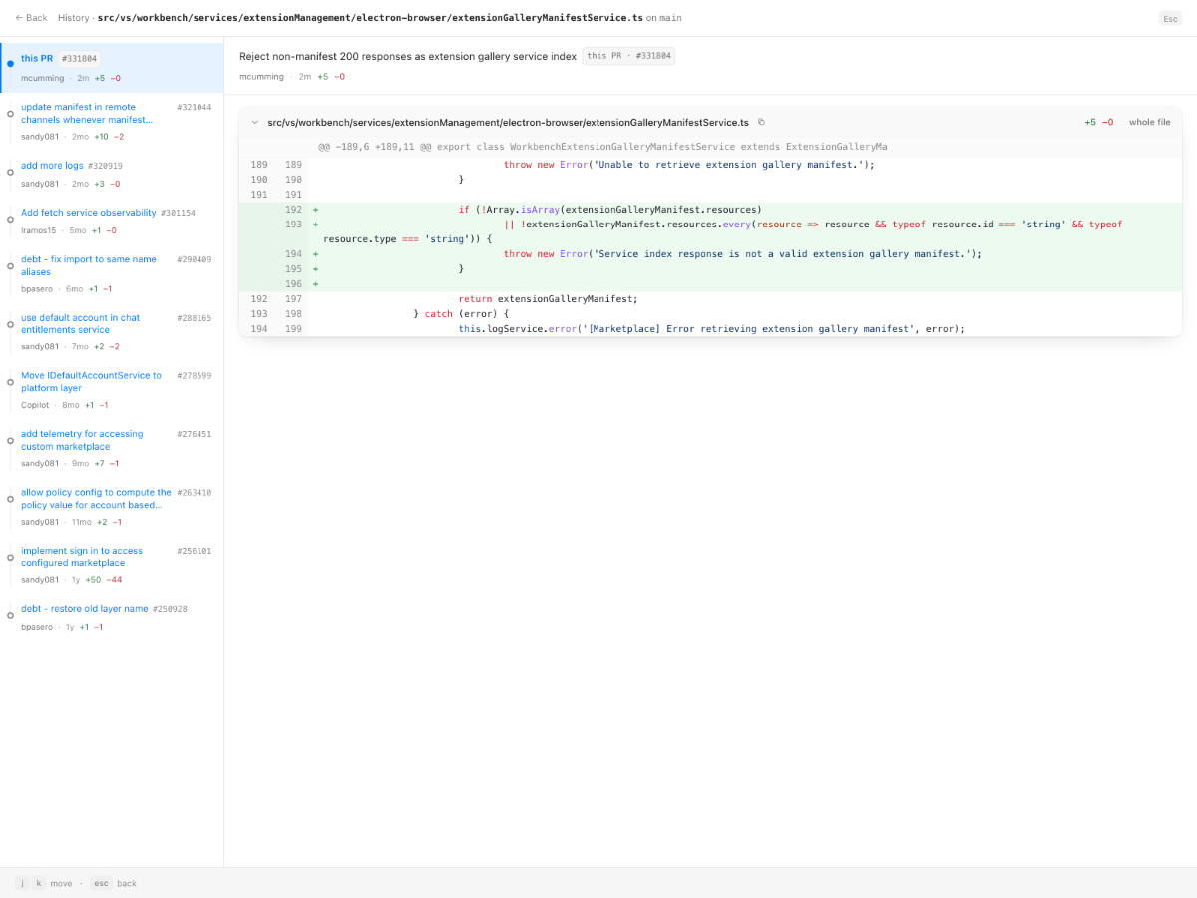
Task: Click the file path in the History breadcrumb
Action: pos(370,18)
